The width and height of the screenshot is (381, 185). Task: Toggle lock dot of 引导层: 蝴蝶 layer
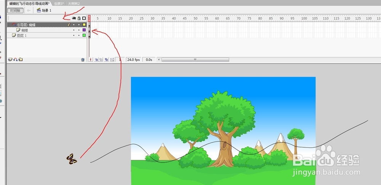pyautogui.click(x=79, y=25)
